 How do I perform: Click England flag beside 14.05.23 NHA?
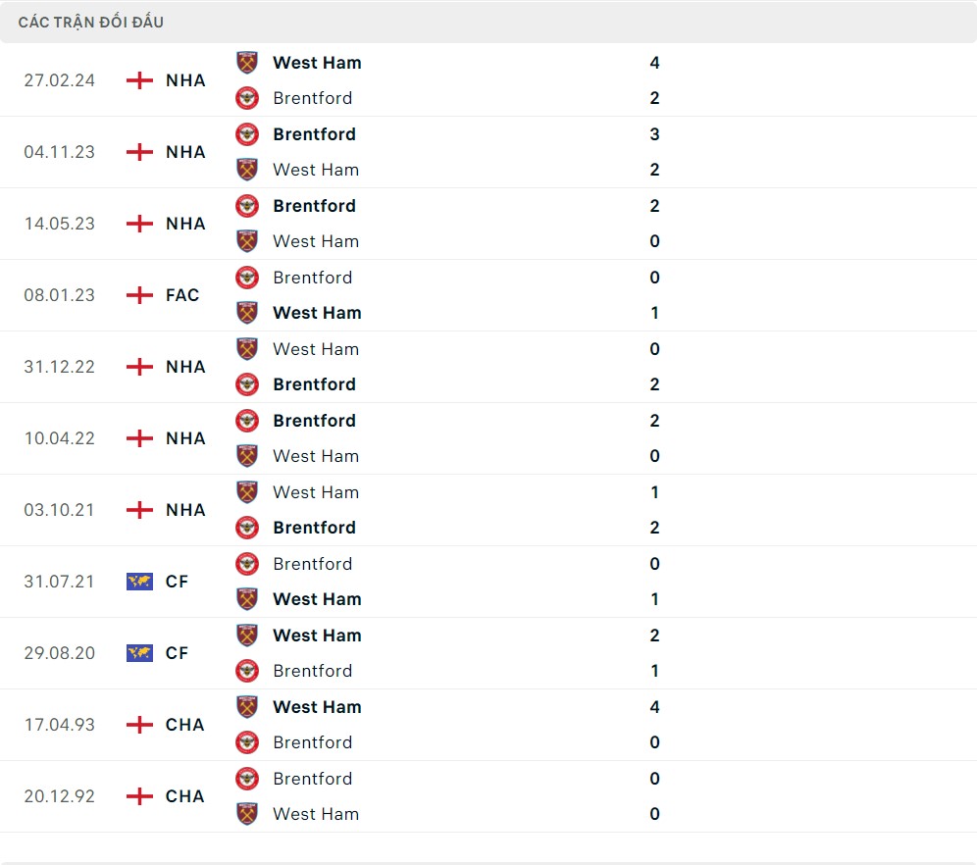[x=140, y=224]
